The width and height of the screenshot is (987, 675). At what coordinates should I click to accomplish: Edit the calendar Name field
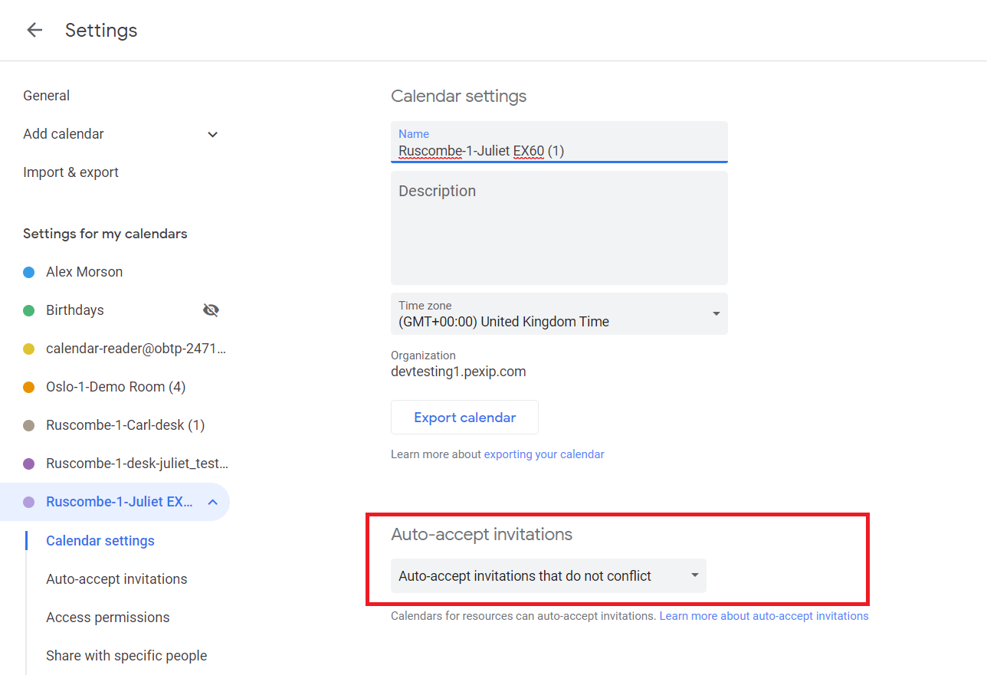tap(559, 151)
